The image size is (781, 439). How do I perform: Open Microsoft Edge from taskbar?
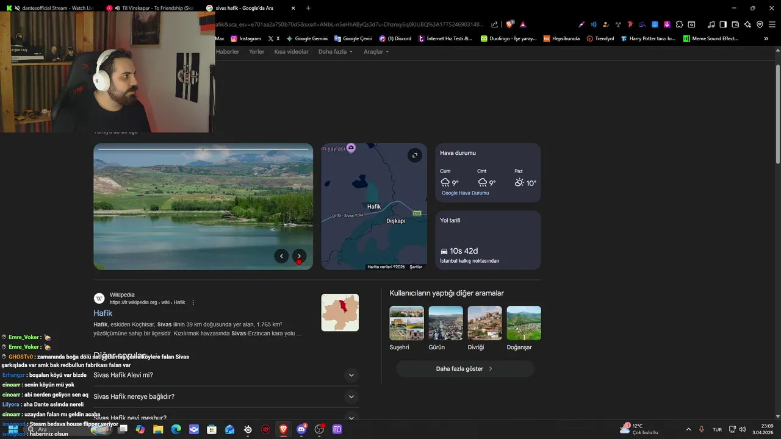click(x=176, y=429)
